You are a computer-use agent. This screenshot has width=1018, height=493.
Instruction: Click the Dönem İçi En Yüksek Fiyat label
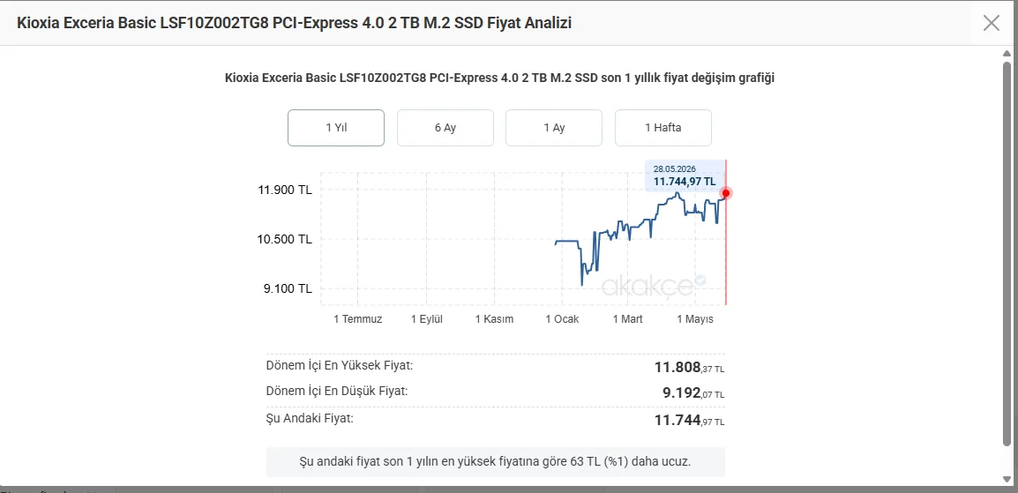[x=340, y=365]
